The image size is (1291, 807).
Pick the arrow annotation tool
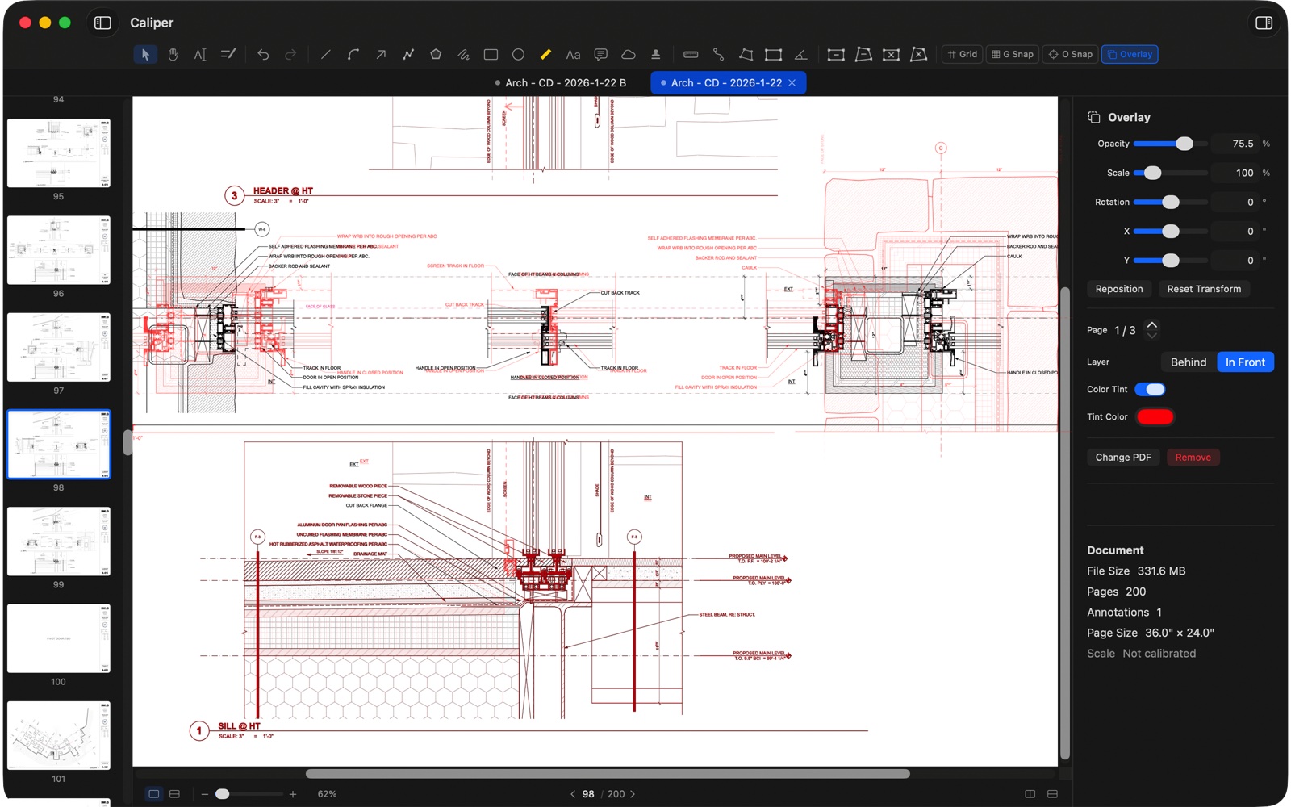tap(381, 55)
